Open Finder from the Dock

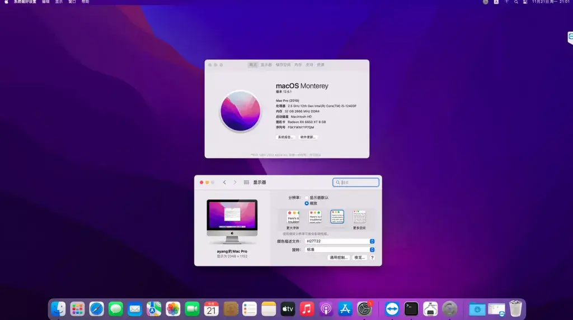(58, 309)
